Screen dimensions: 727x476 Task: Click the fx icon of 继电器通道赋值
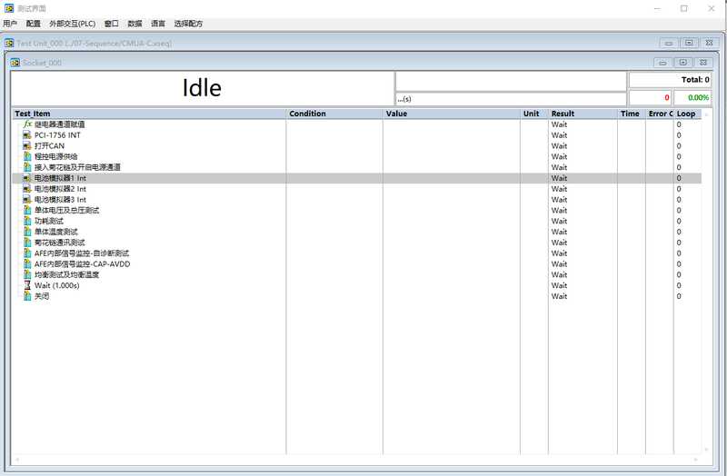pos(28,124)
